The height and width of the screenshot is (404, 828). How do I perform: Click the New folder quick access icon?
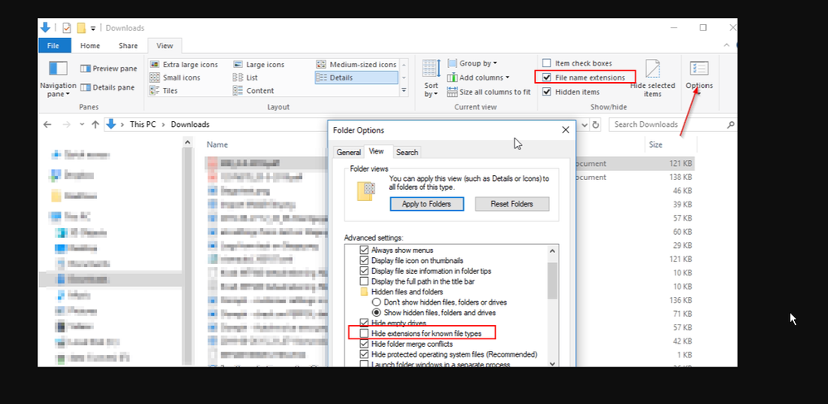(x=80, y=28)
